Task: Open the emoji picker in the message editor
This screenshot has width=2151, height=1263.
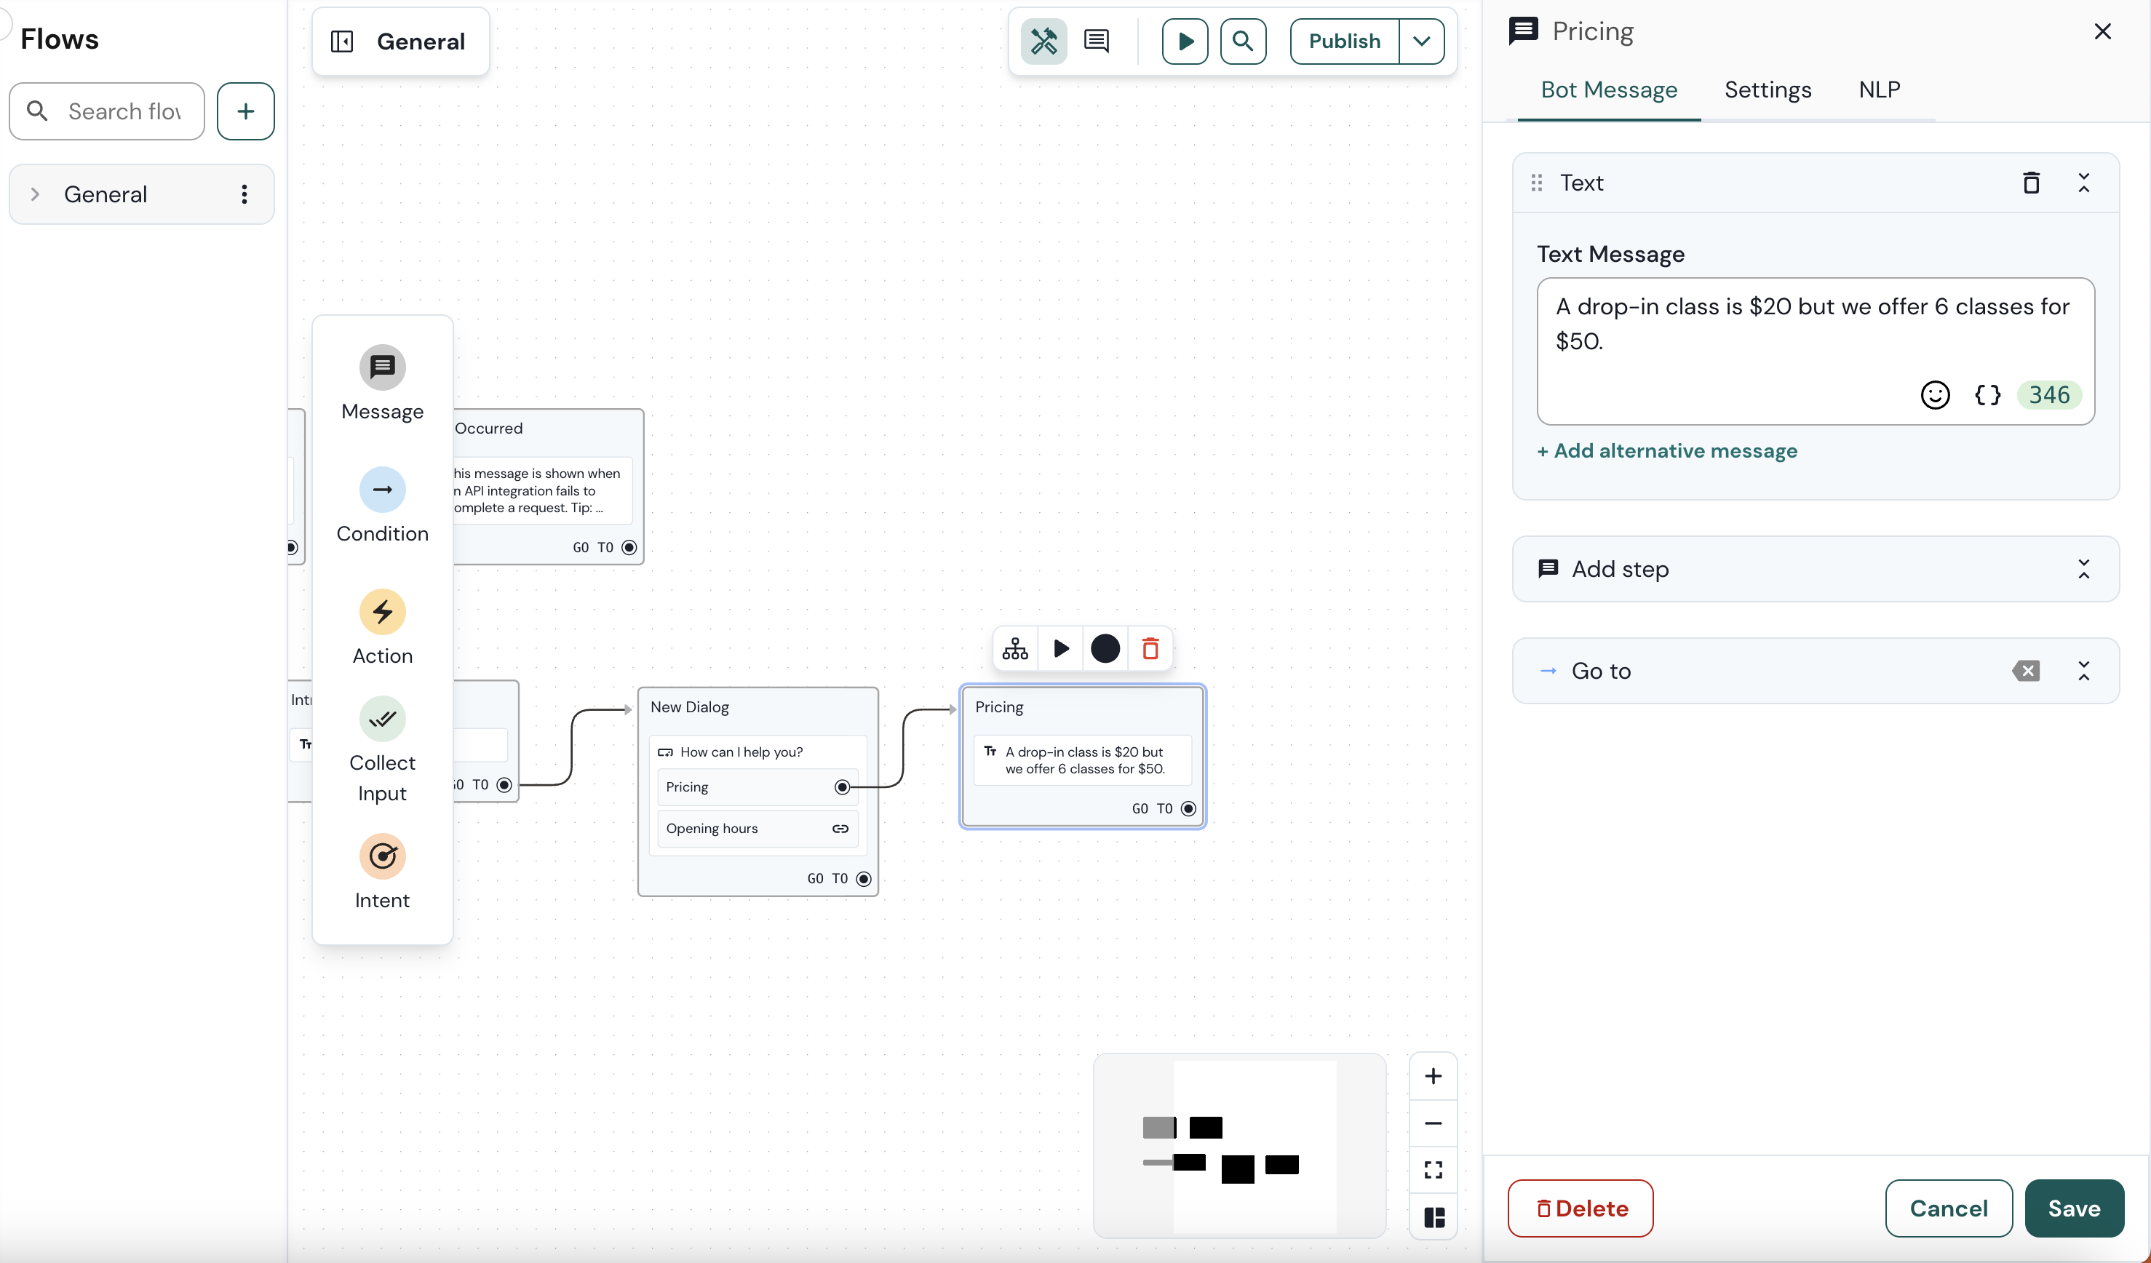Action: pyautogui.click(x=1935, y=394)
